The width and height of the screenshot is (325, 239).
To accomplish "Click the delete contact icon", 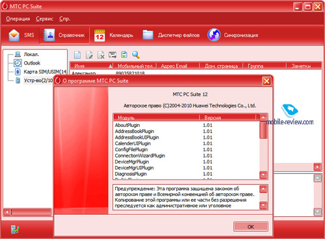I will (101, 55).
